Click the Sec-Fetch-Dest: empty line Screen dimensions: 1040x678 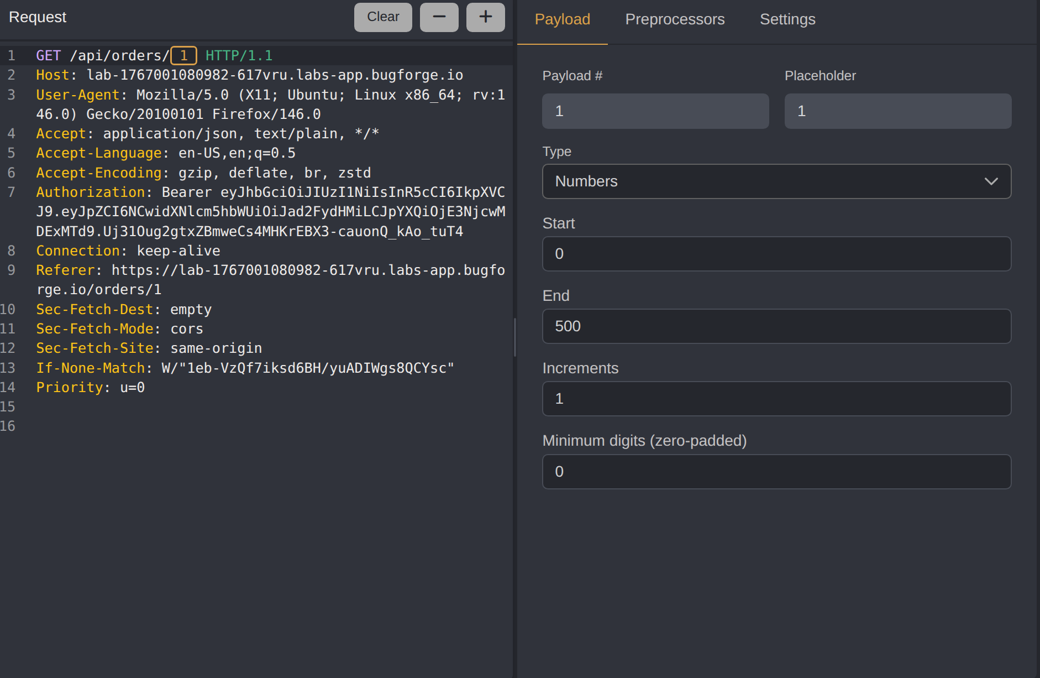pos(124,310)
